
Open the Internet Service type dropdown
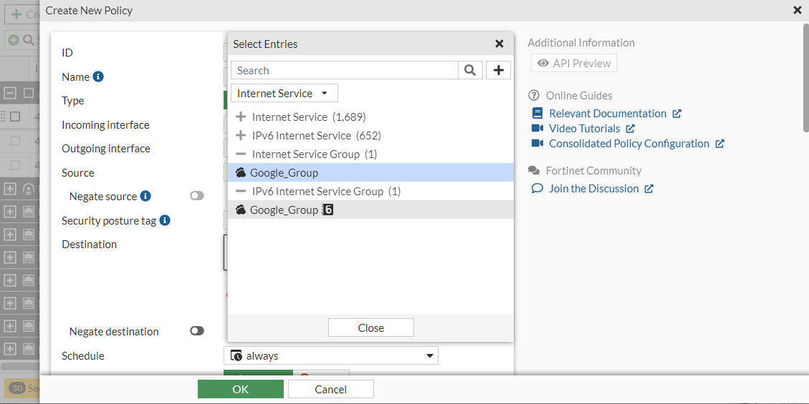tap(284, 94)
